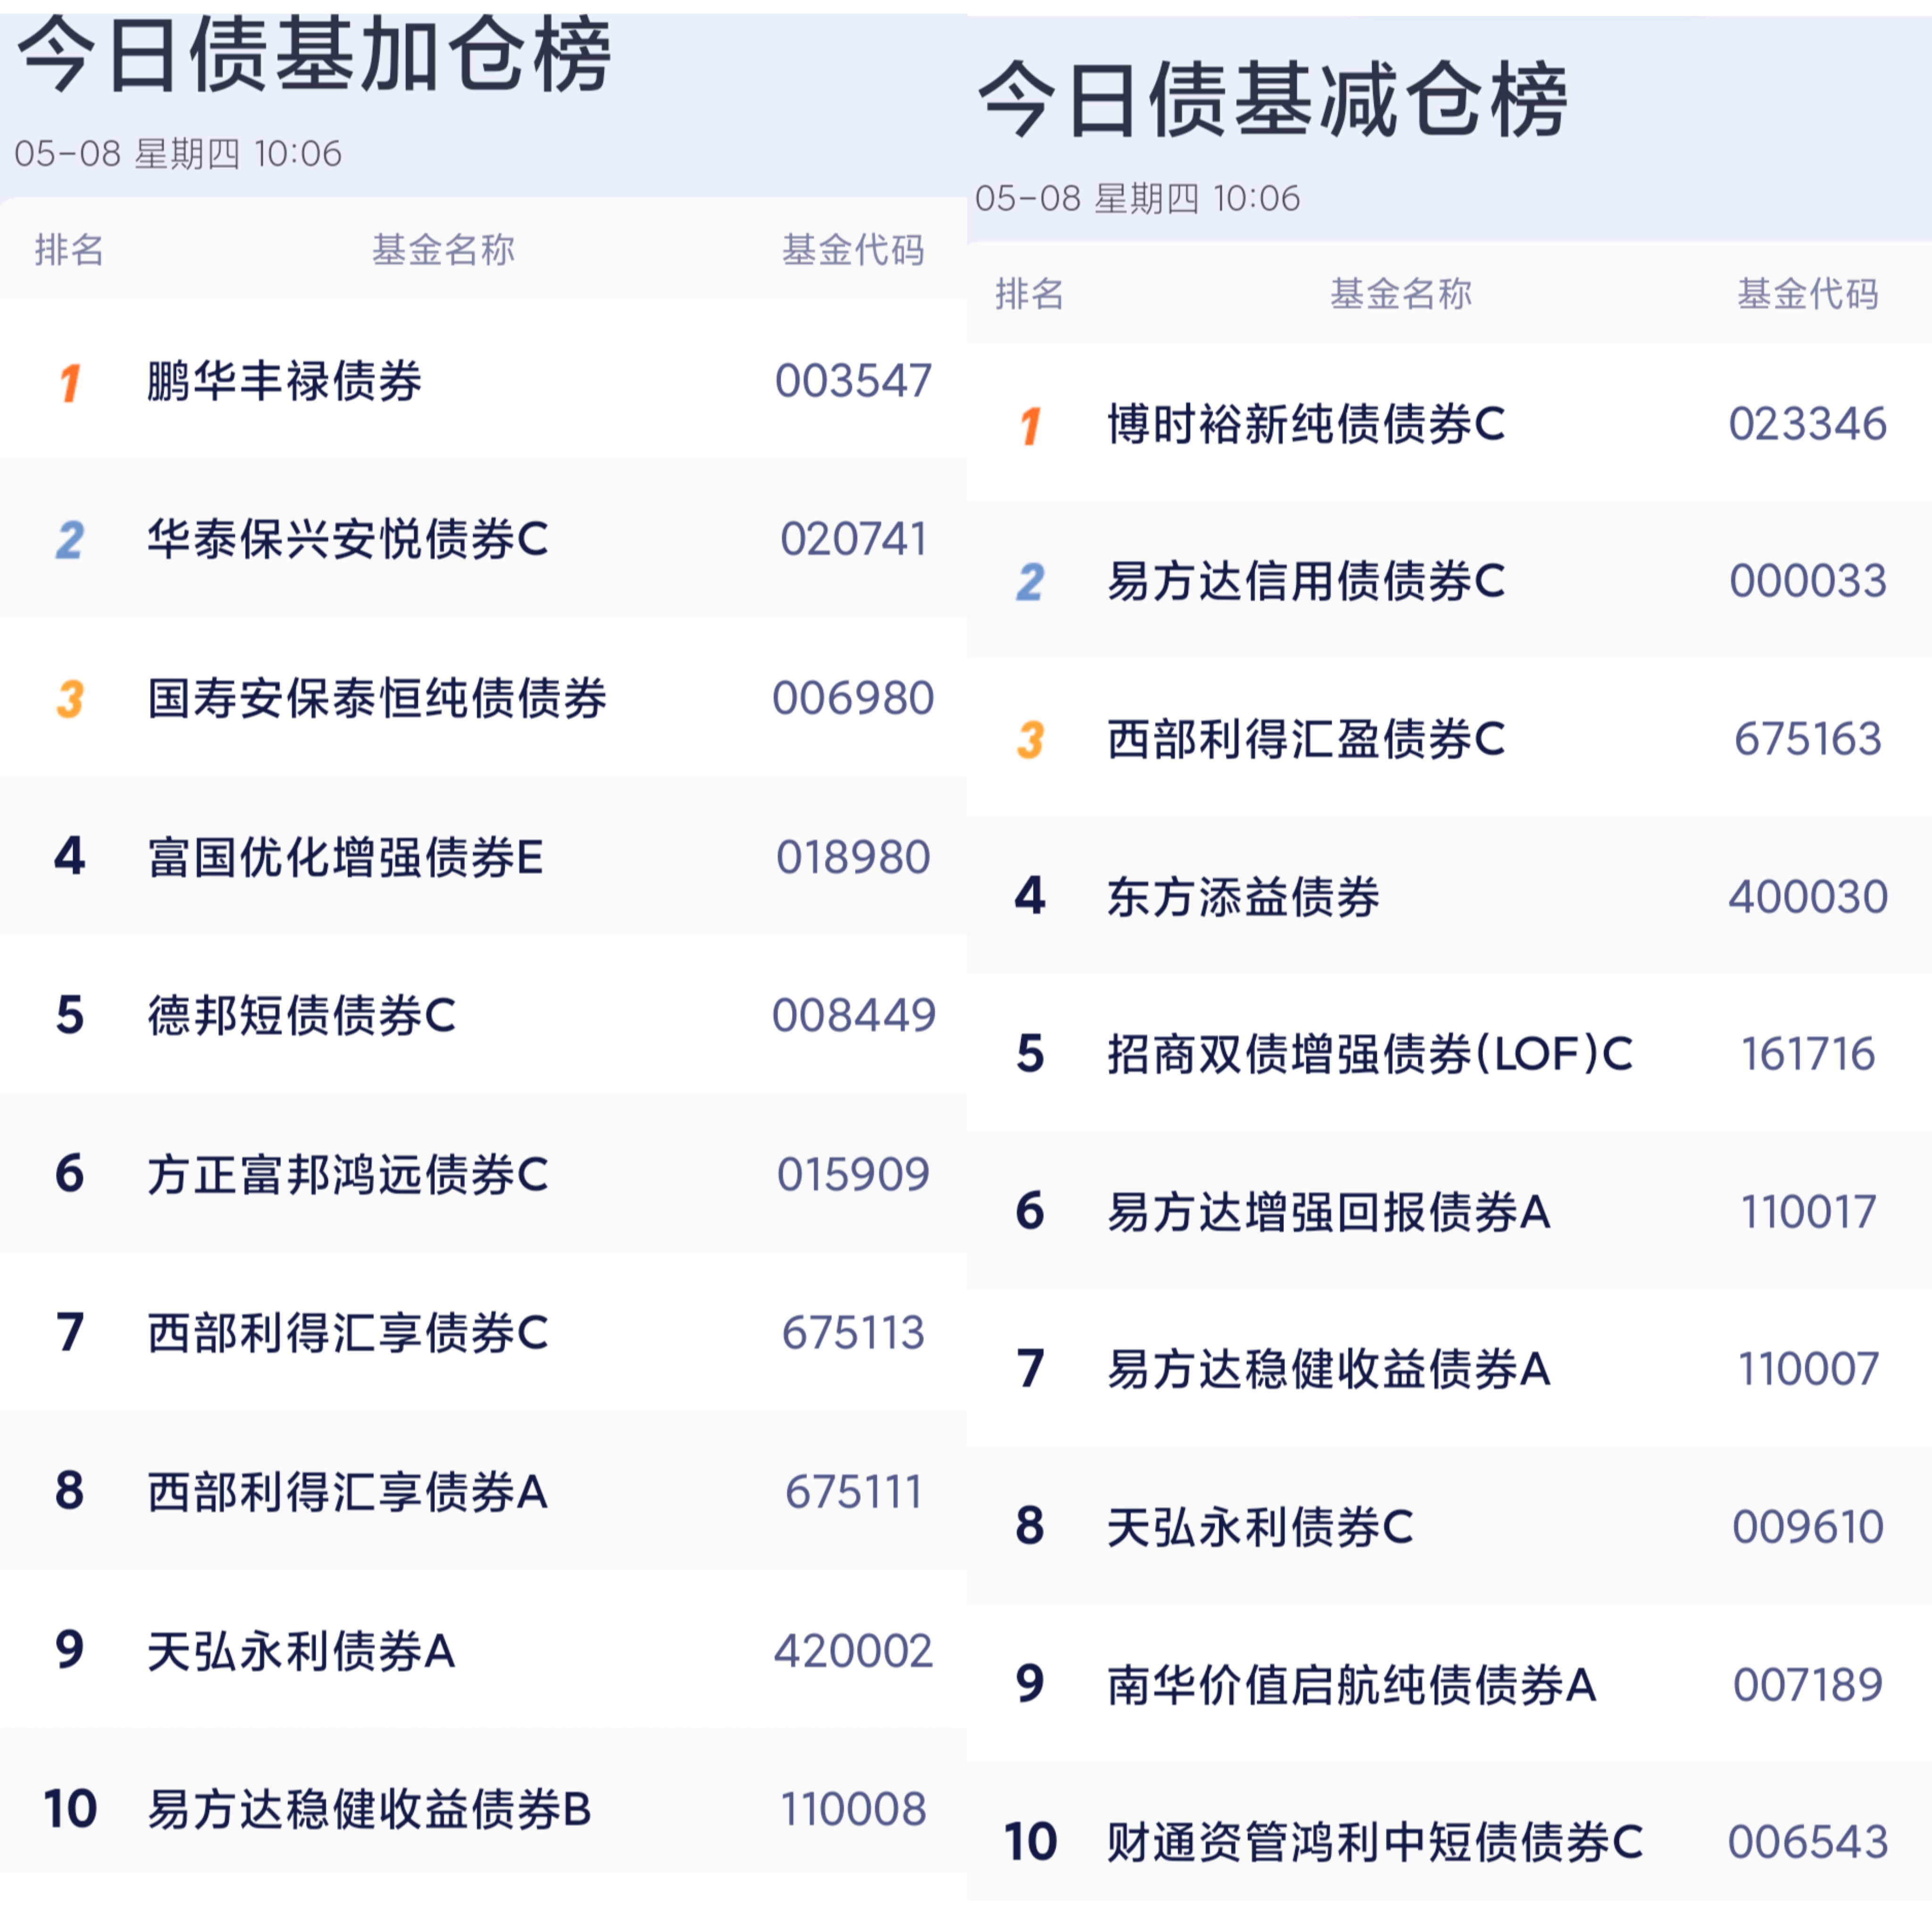
Task: Click 基金名称 header in 今日债基减仓榜
Action: [1400, 294]
